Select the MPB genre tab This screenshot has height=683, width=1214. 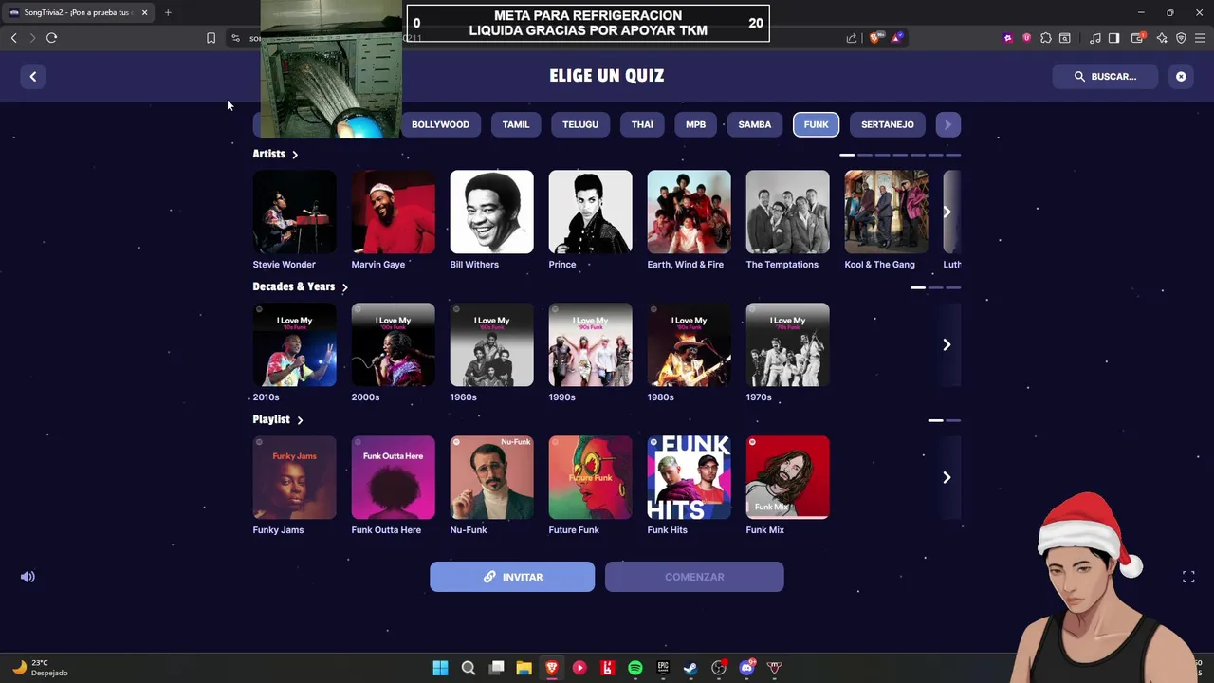point(695,124)
